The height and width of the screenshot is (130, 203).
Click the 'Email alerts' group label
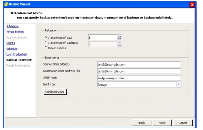[52, 58]
